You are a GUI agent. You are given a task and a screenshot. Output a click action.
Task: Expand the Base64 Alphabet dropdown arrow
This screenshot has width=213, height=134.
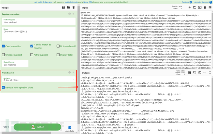tap(73, 79)
